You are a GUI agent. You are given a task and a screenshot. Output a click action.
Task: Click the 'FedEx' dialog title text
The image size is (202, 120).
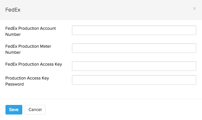13,10
